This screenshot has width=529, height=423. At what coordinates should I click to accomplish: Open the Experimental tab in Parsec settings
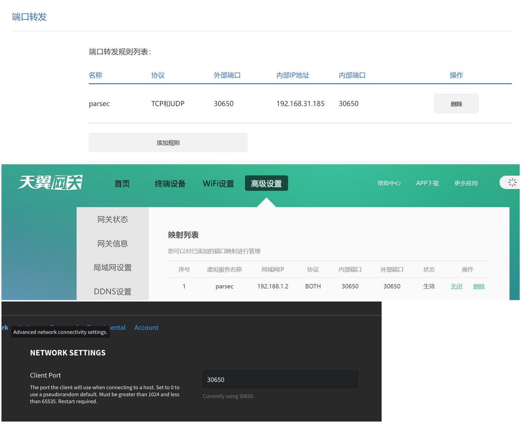tap(106, 327)
